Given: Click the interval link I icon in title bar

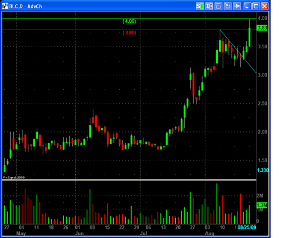Looking at the screenshot, I should click(x=209, y=6).
